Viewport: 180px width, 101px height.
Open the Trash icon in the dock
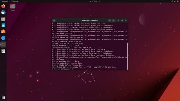click(3, 51)
